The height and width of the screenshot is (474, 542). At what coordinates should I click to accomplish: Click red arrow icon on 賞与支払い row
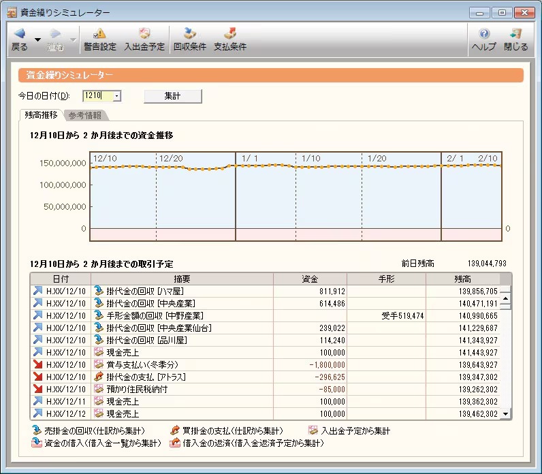(37, 364)
